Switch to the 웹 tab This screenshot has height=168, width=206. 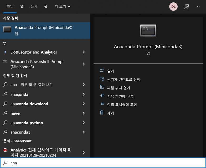click(46, 6)
